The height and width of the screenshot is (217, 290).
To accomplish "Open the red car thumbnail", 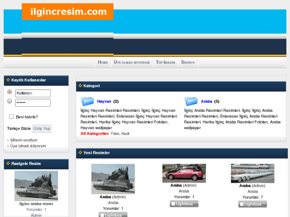I will [x=184, y=173].
